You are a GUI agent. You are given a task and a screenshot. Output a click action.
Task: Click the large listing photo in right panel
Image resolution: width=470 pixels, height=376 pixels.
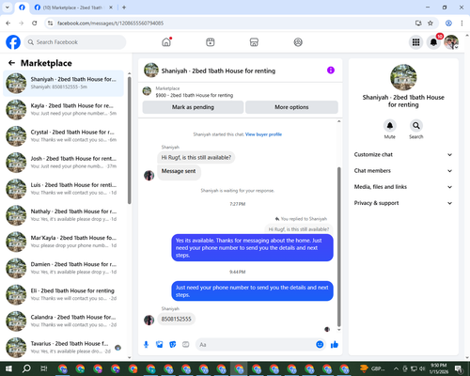click(403, 77)
